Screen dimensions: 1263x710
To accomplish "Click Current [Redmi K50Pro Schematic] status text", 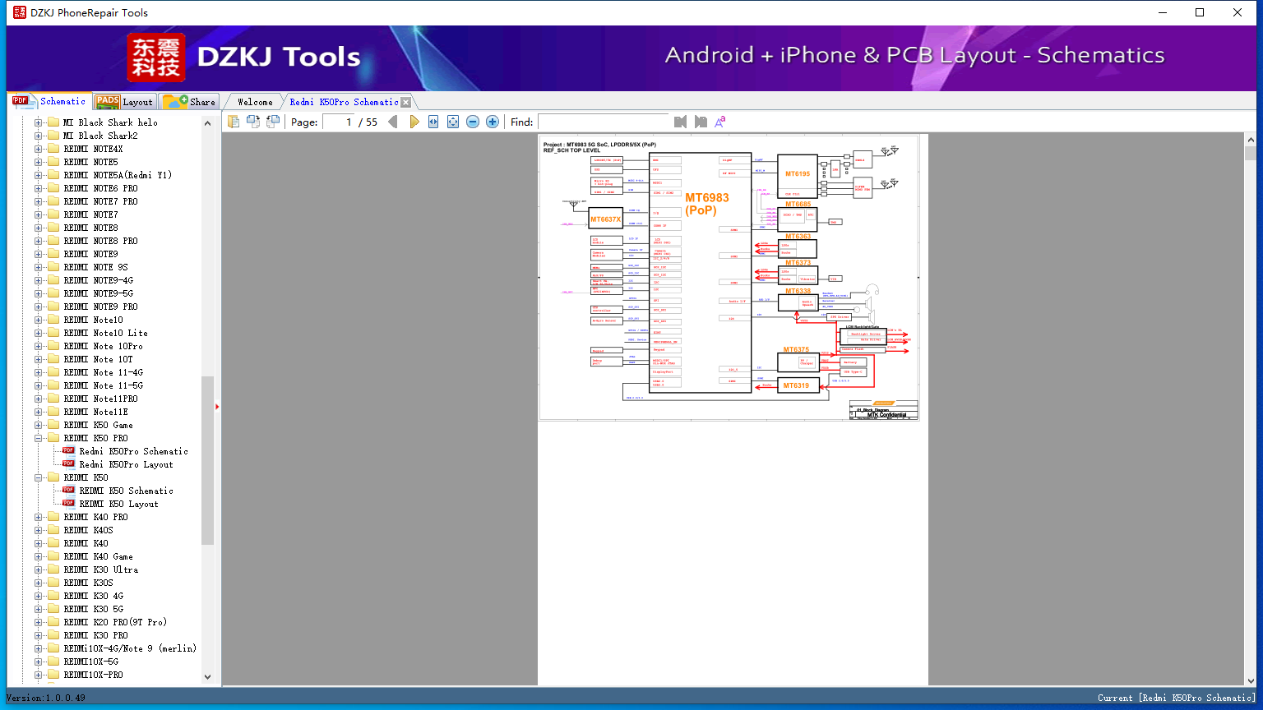I will 1177,698.
